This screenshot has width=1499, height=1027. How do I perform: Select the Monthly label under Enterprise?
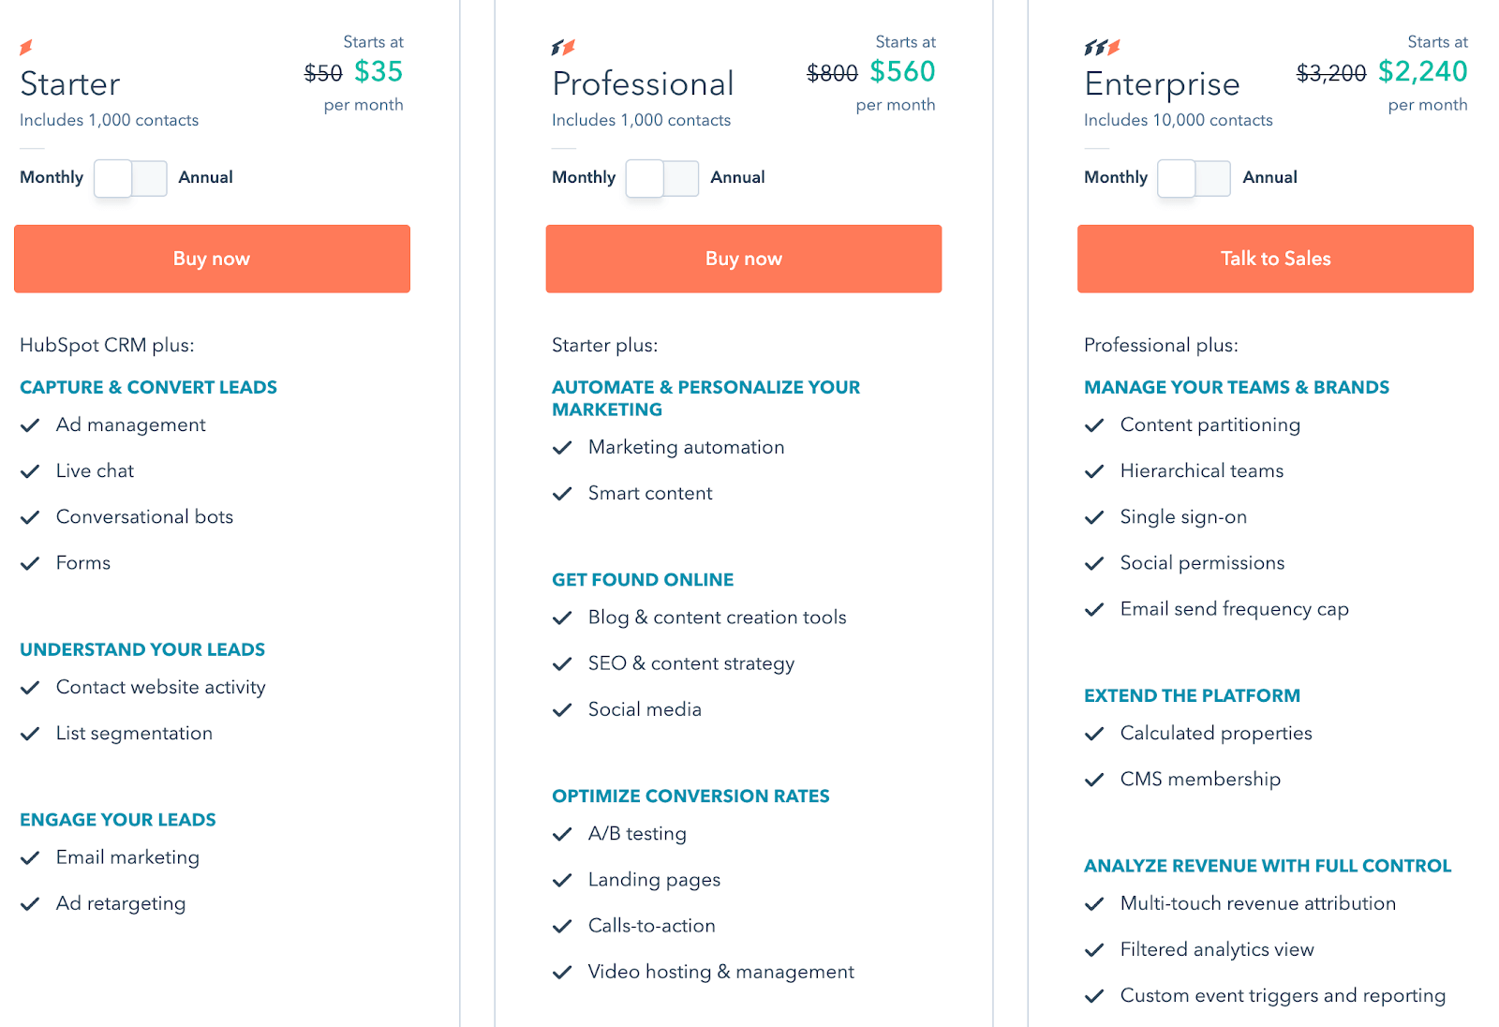pos(1115,177)
